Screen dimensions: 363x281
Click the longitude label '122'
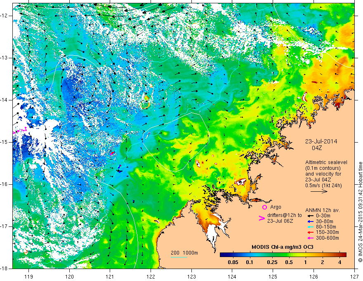pos(151,276)
